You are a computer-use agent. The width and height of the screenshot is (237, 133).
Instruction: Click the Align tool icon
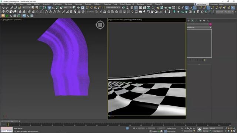[127, 8]
